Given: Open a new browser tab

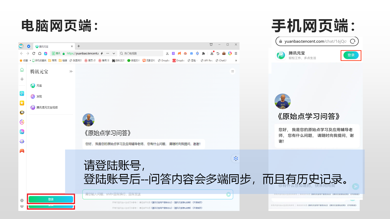Looking at the screenshot, I should (79, 46).
